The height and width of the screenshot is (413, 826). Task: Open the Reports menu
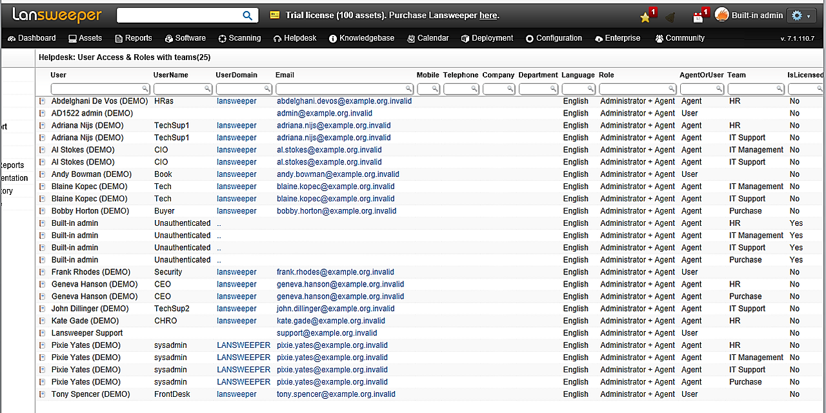[134, 38]
